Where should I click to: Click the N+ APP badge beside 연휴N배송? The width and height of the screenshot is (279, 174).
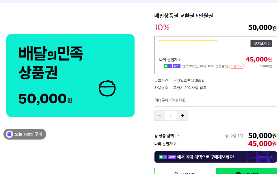[172, 66]
